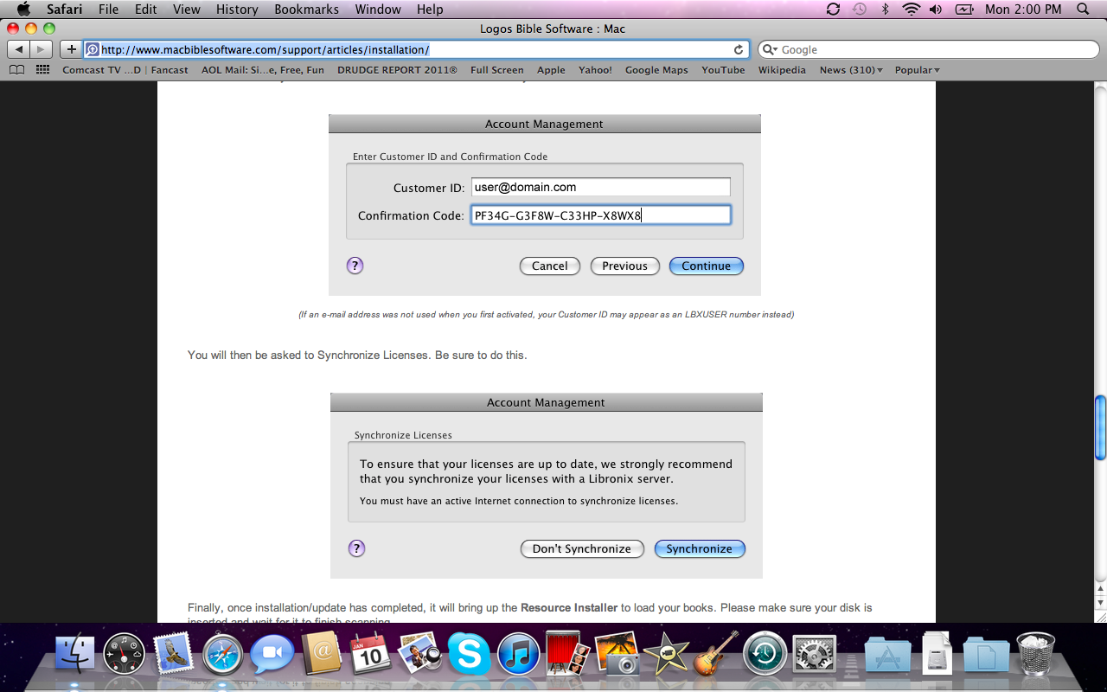Open the Mail stamp icon in Dock
This screenshot has height=692, width=1107.
[174, 654]
